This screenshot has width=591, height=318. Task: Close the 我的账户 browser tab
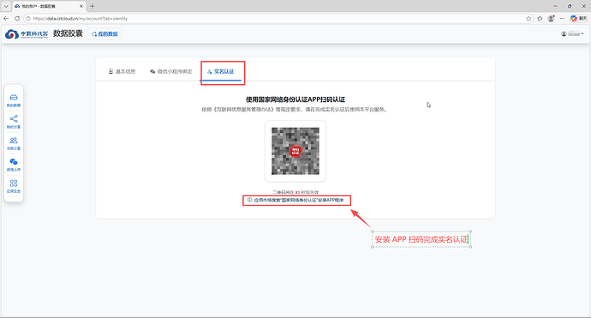pyautogui.click(x=81, y=6)
